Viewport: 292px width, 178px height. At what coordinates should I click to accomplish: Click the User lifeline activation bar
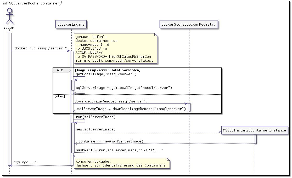click(x=9, y=99)
